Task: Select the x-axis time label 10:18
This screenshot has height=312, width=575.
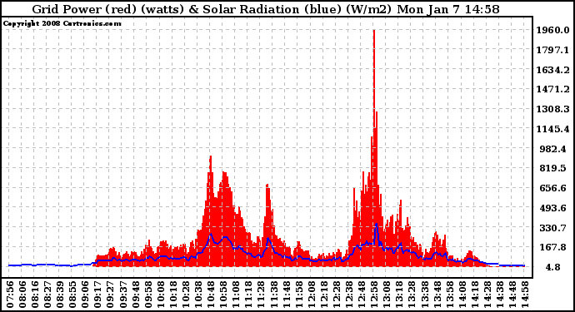Action: point(173,295)
